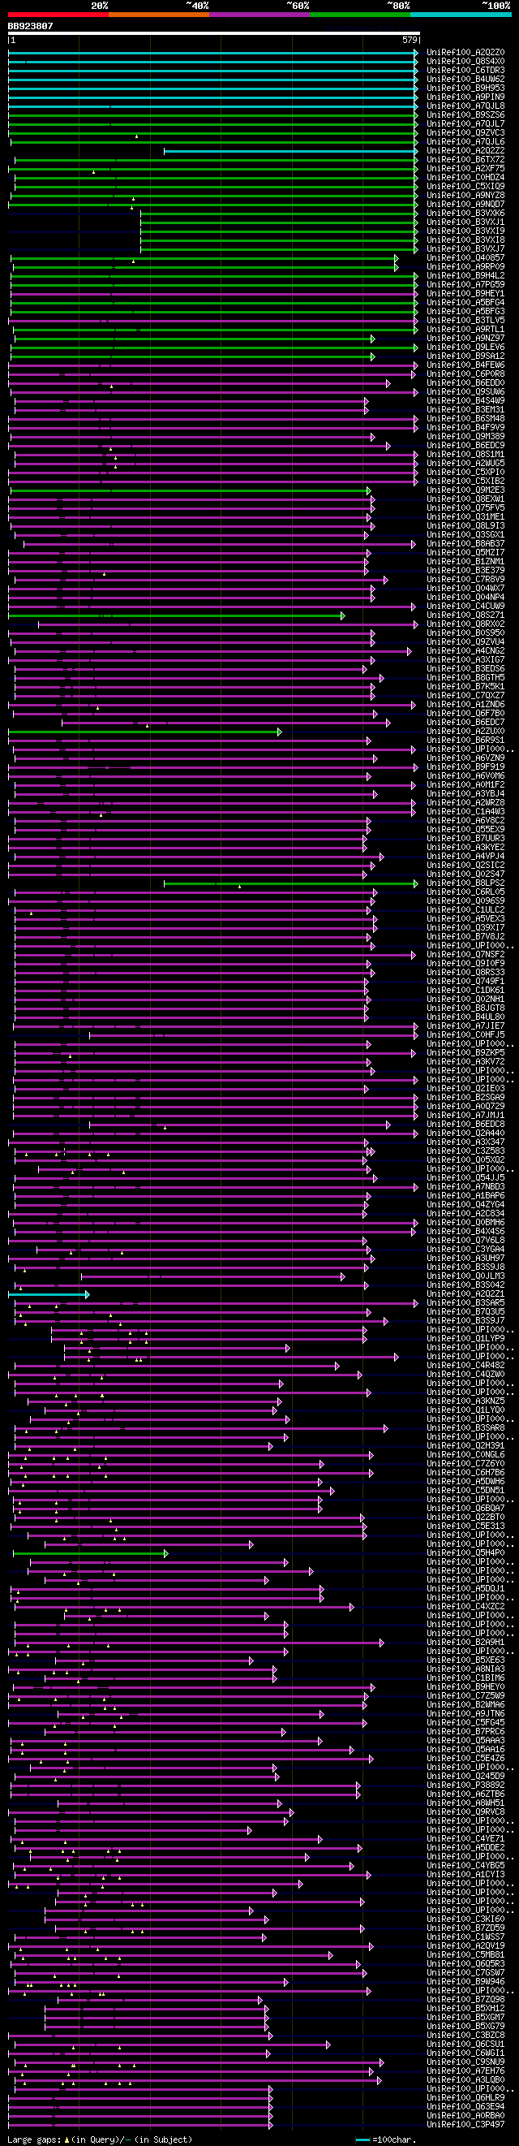The width and height of the screenshot is (519, 2146).
Task: Select the query name BB923807
Action: [x=31, y=27]
